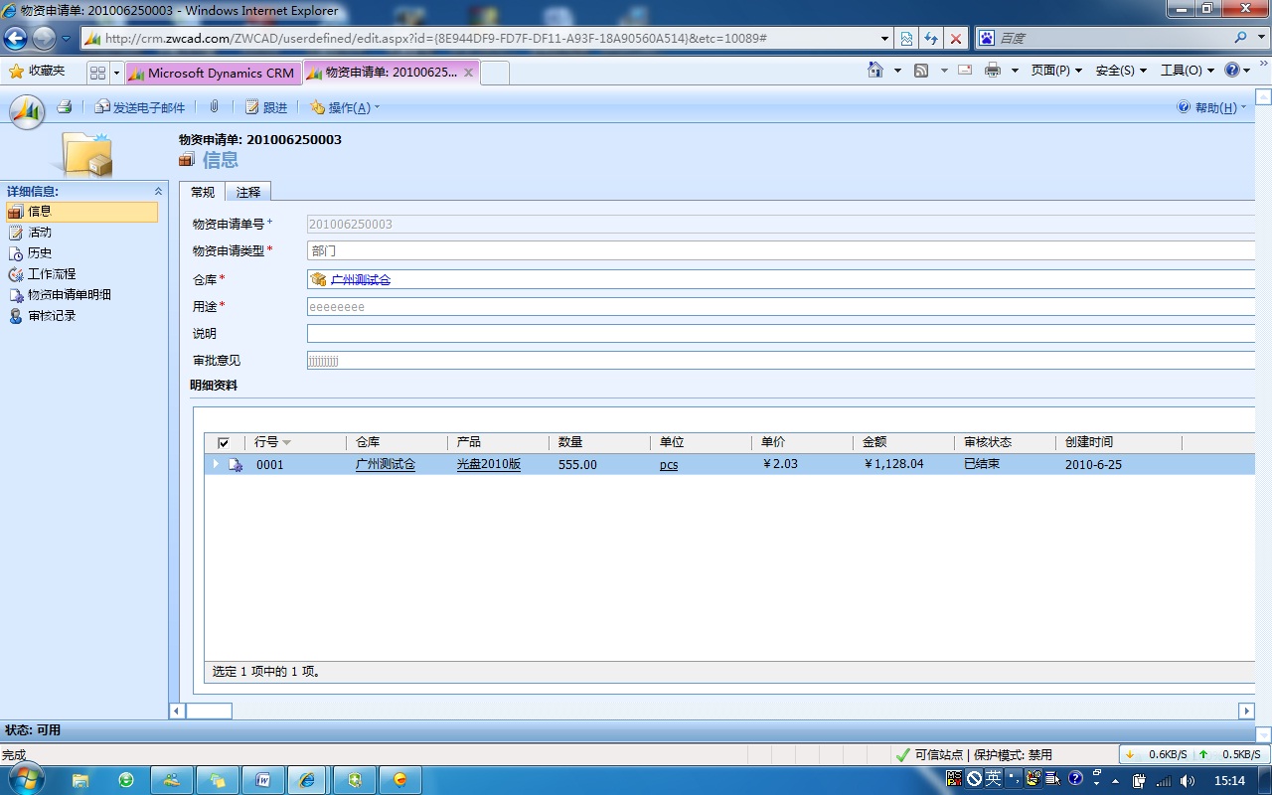Open the 帮助(H) help dropdown

click(1211, 107)
